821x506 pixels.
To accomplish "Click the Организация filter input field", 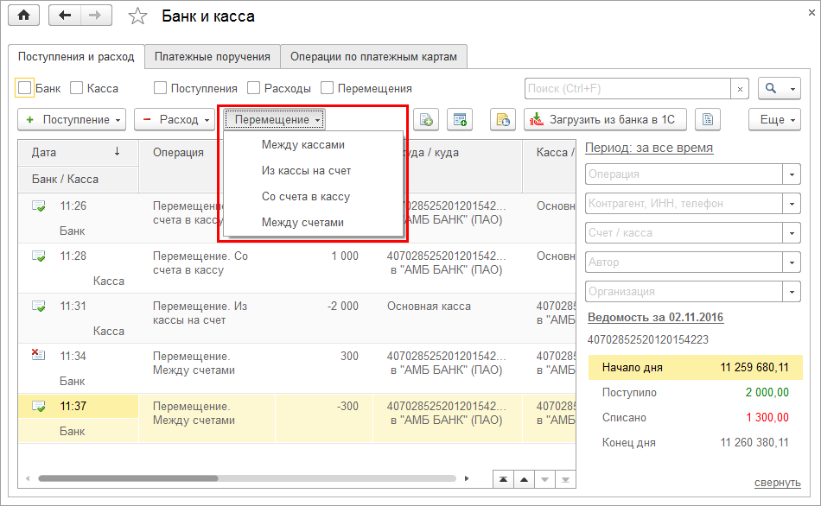I will click(684, 292).
